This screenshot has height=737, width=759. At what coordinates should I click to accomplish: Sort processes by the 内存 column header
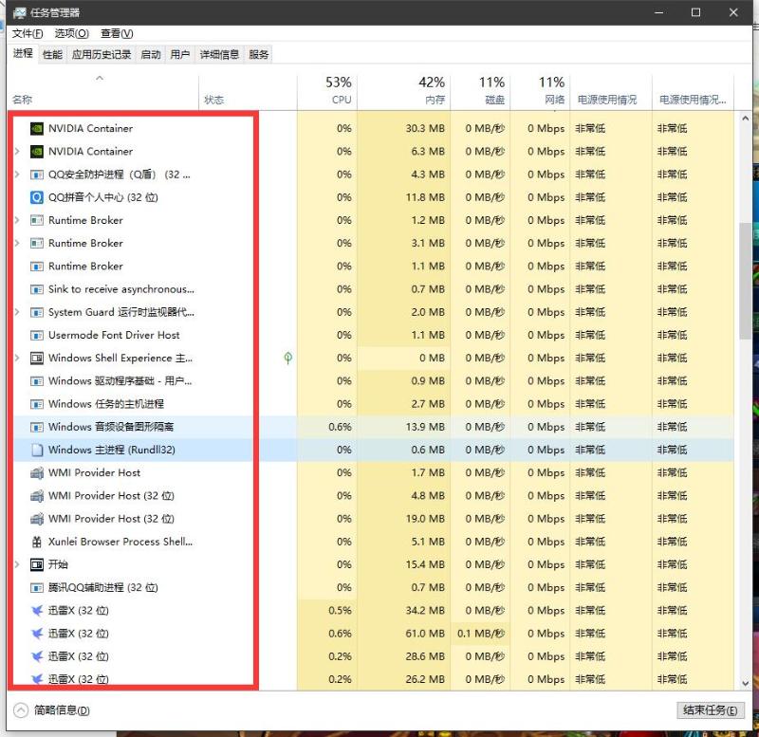[x=404, y=92]
